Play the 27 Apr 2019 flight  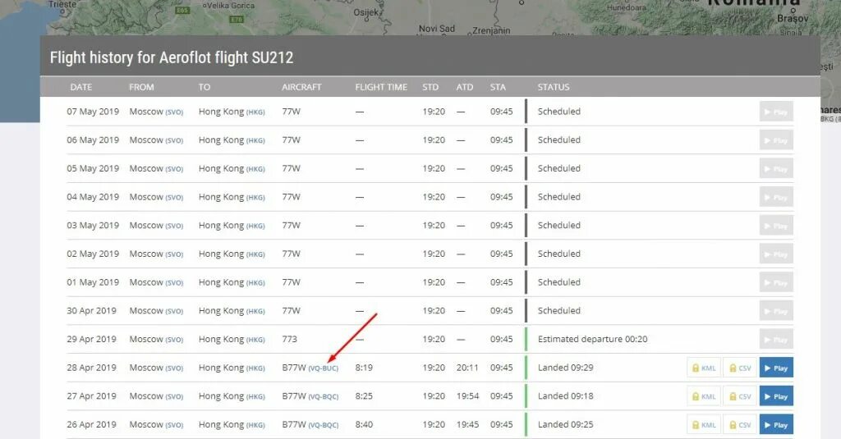pyautogui.click(x=776, y=396)
